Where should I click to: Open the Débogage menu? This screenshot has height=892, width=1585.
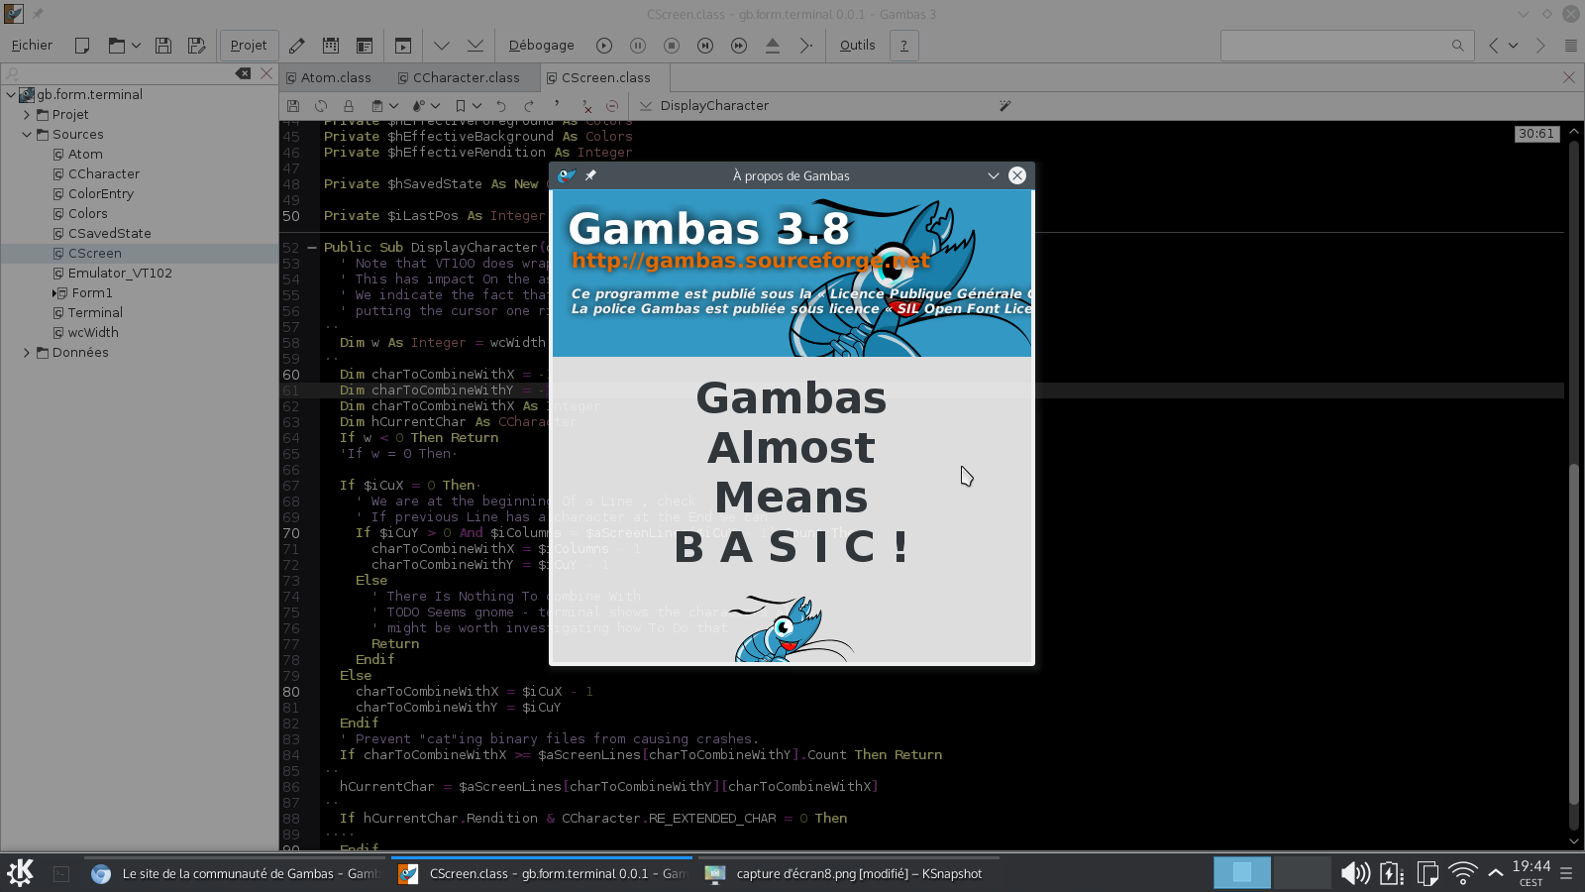point(541,46)
